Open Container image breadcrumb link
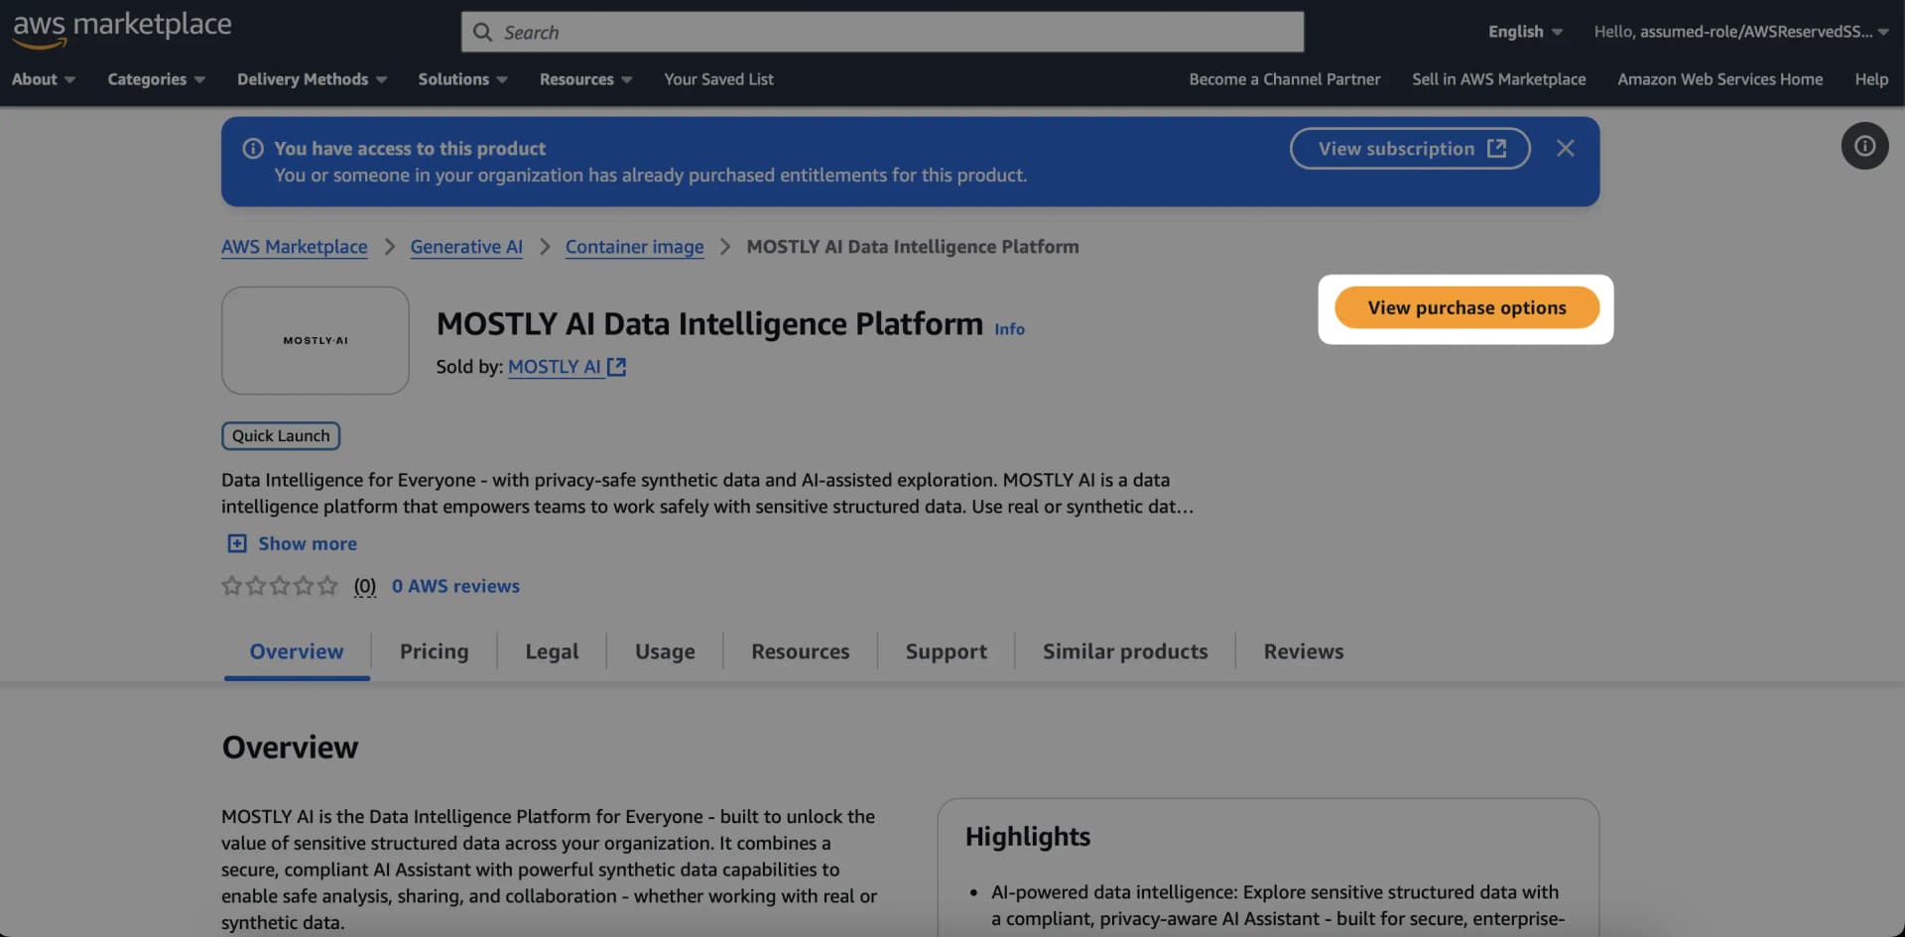Screen dimensions: 1905x937 point(634,247)
